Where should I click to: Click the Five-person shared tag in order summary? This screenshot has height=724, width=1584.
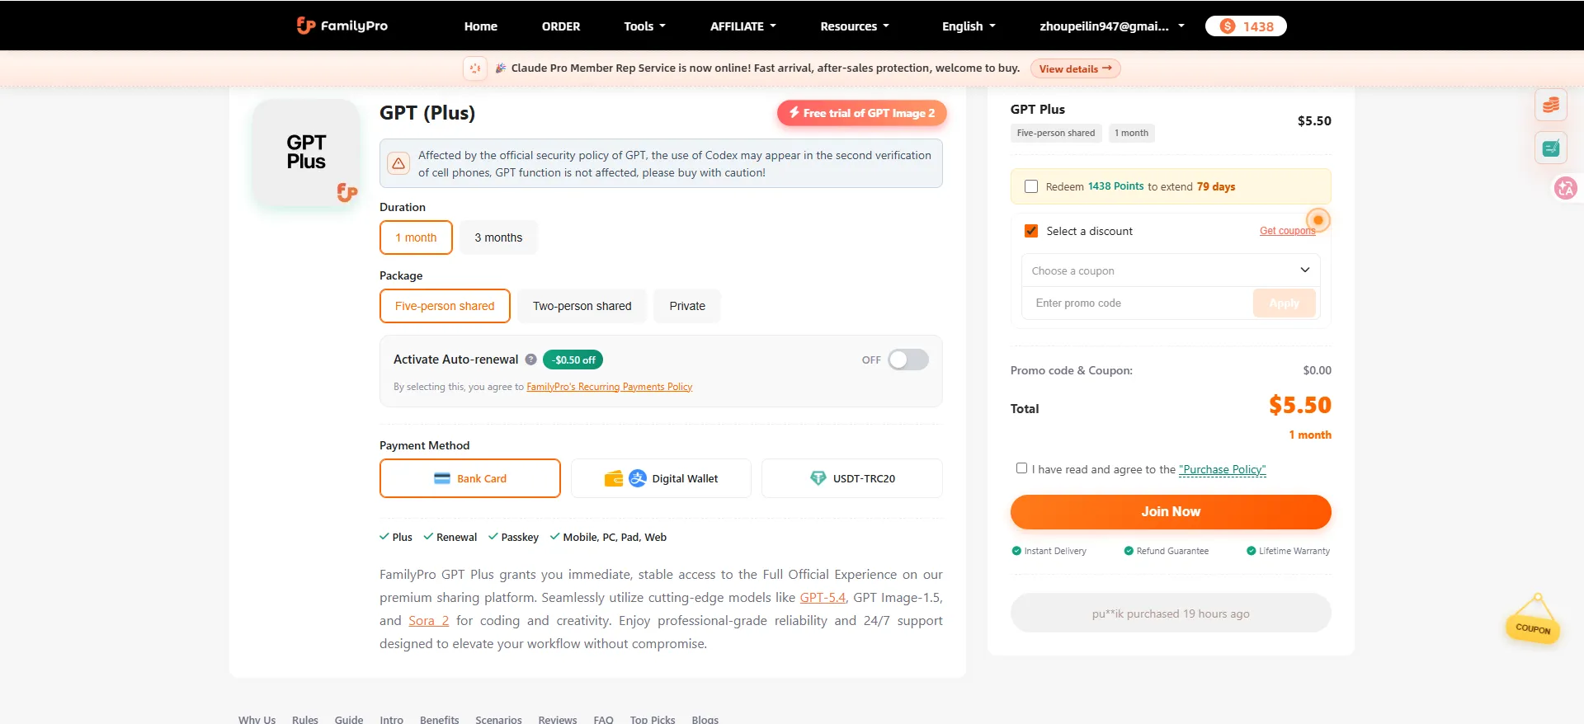[x=1056, y=133]
